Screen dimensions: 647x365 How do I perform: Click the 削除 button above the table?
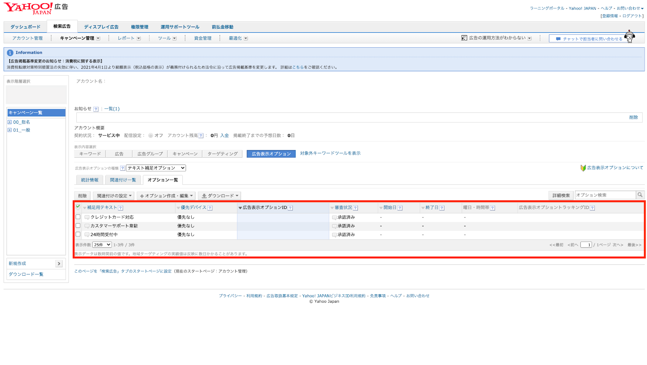pos(82,196)
